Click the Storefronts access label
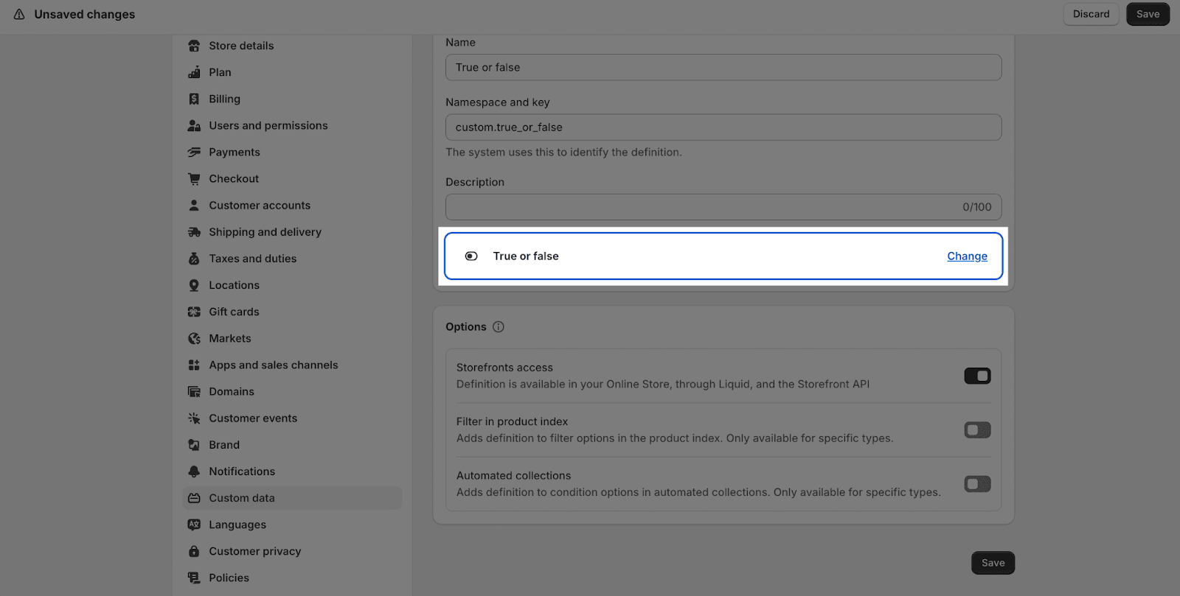 504,368
